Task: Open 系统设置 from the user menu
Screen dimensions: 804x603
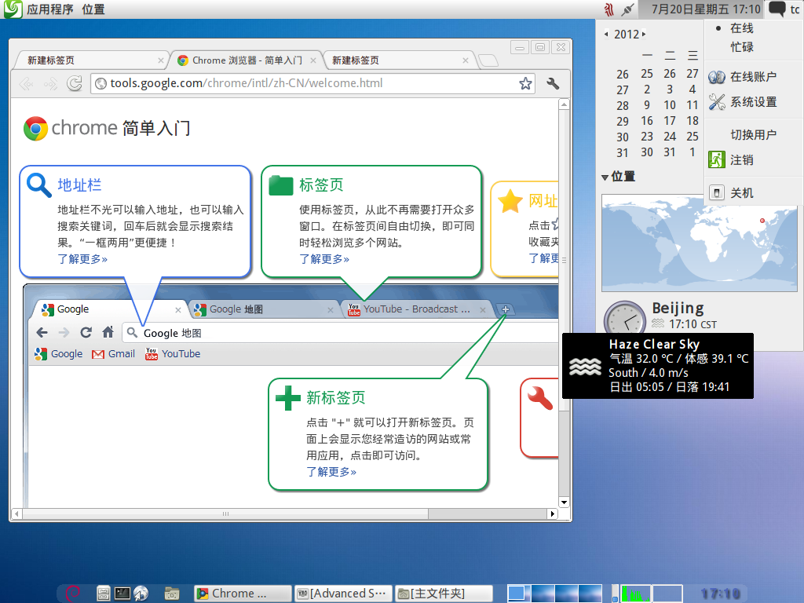Action: tap(753, 102)
